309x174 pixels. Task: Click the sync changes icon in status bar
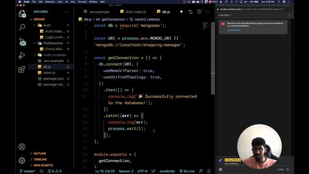coord(42,171)
